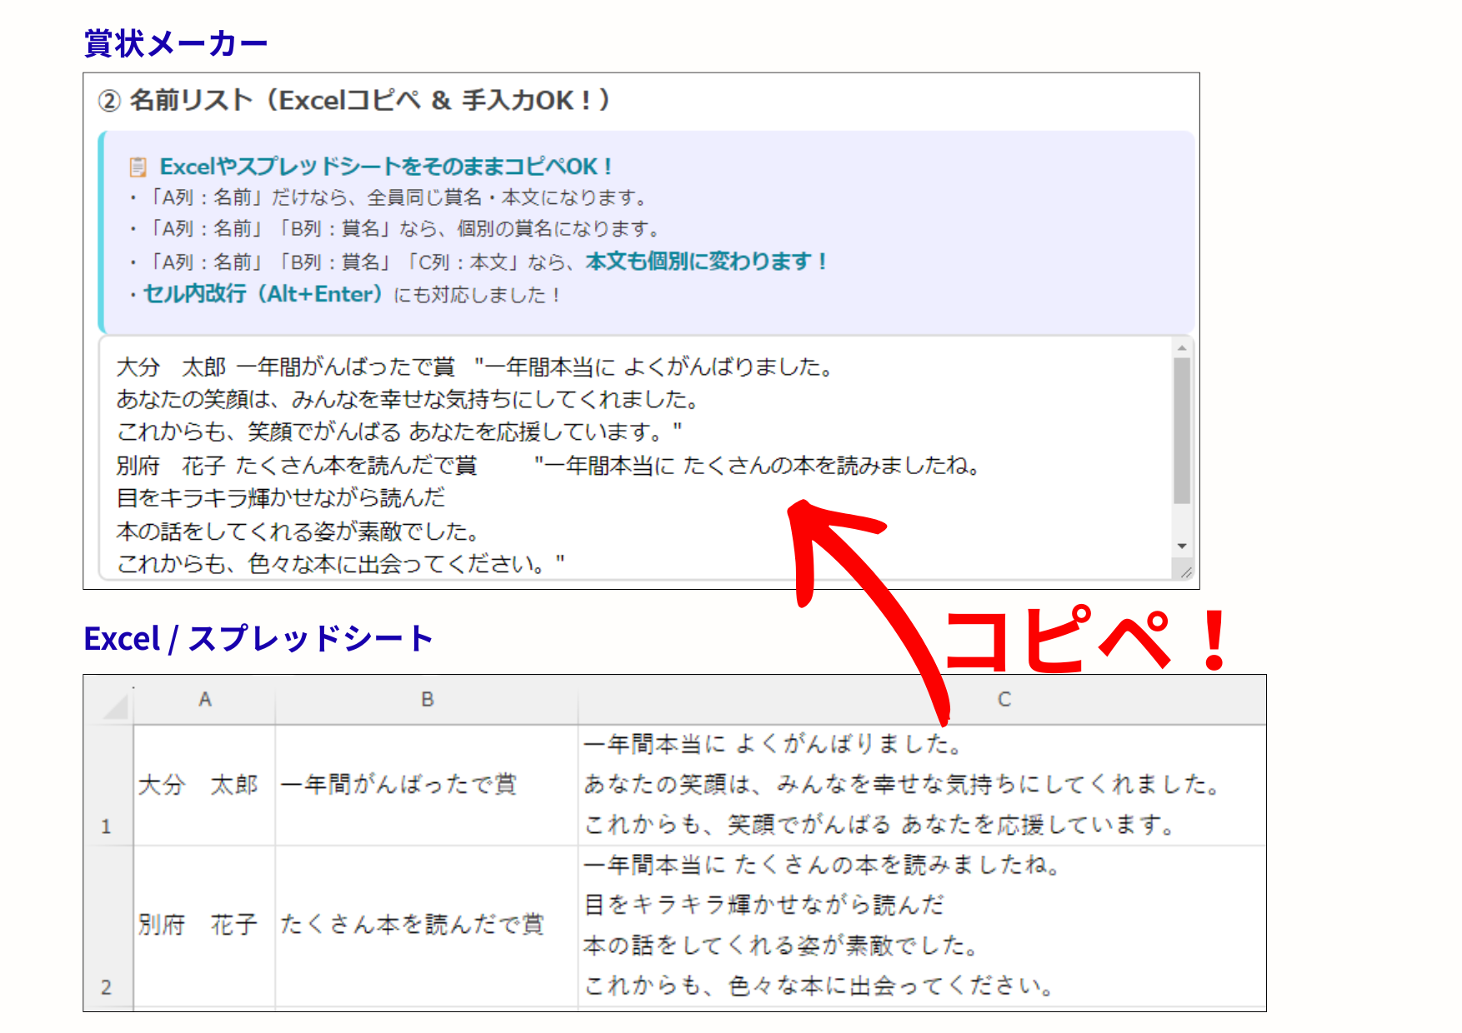Click the scrollbar down arrow in the name list box

pyautogui.click(x=1183, y=546)
